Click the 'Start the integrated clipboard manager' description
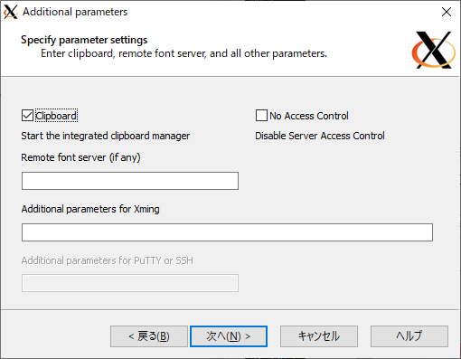 [106, 136]
